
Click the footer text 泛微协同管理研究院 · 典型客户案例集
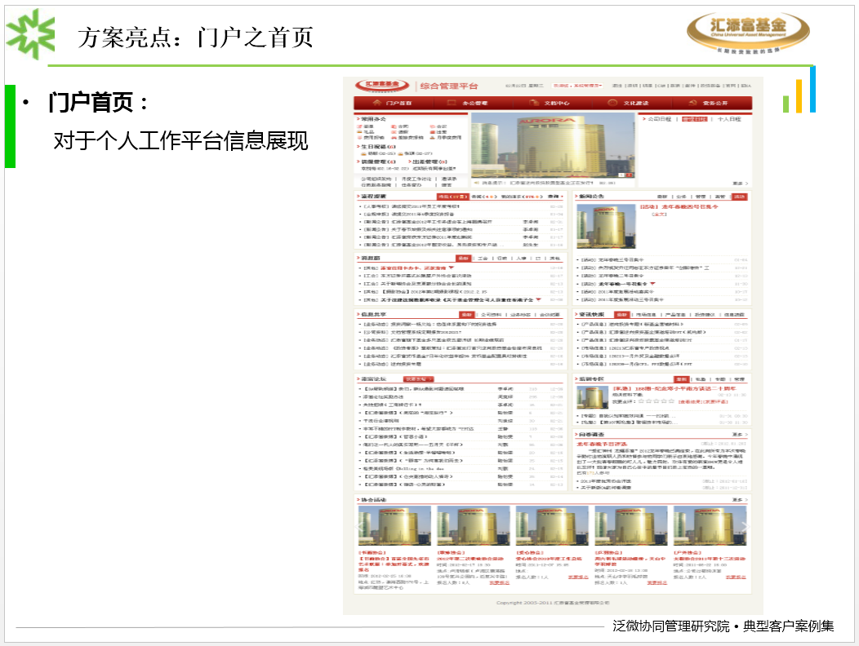[x=723, y=626]
